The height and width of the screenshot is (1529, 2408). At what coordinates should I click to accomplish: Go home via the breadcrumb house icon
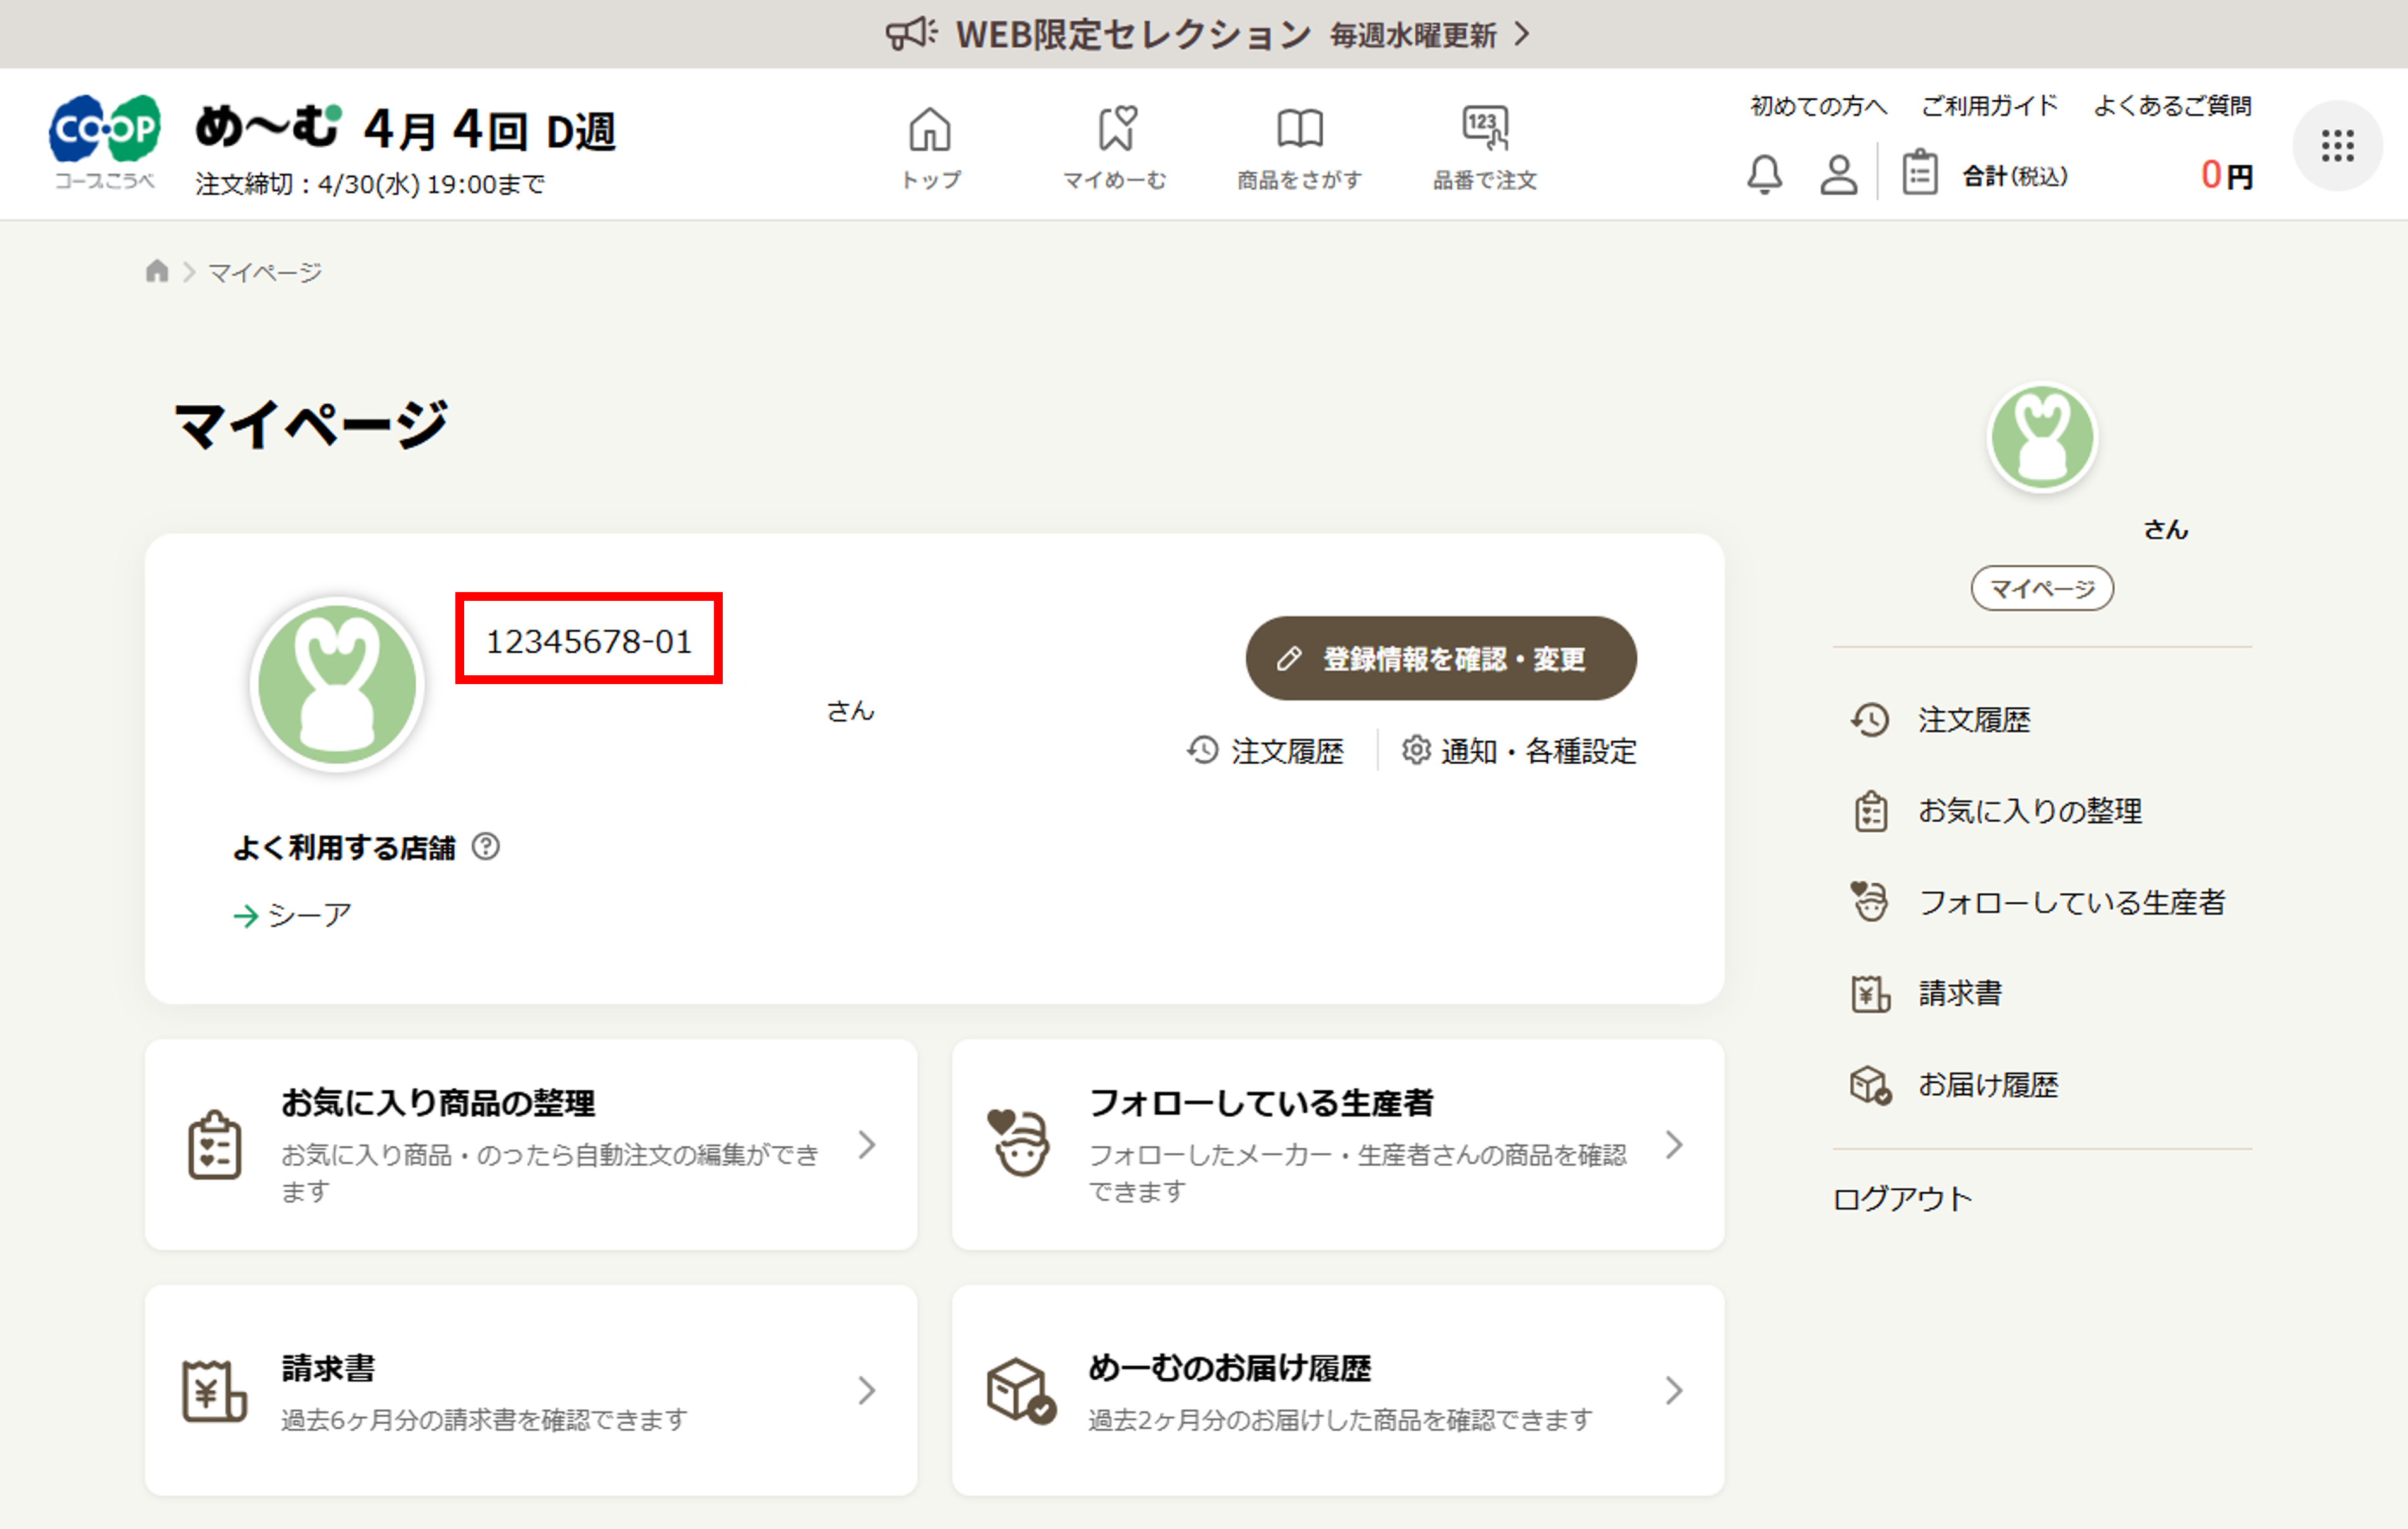click(x=157, y=271)
